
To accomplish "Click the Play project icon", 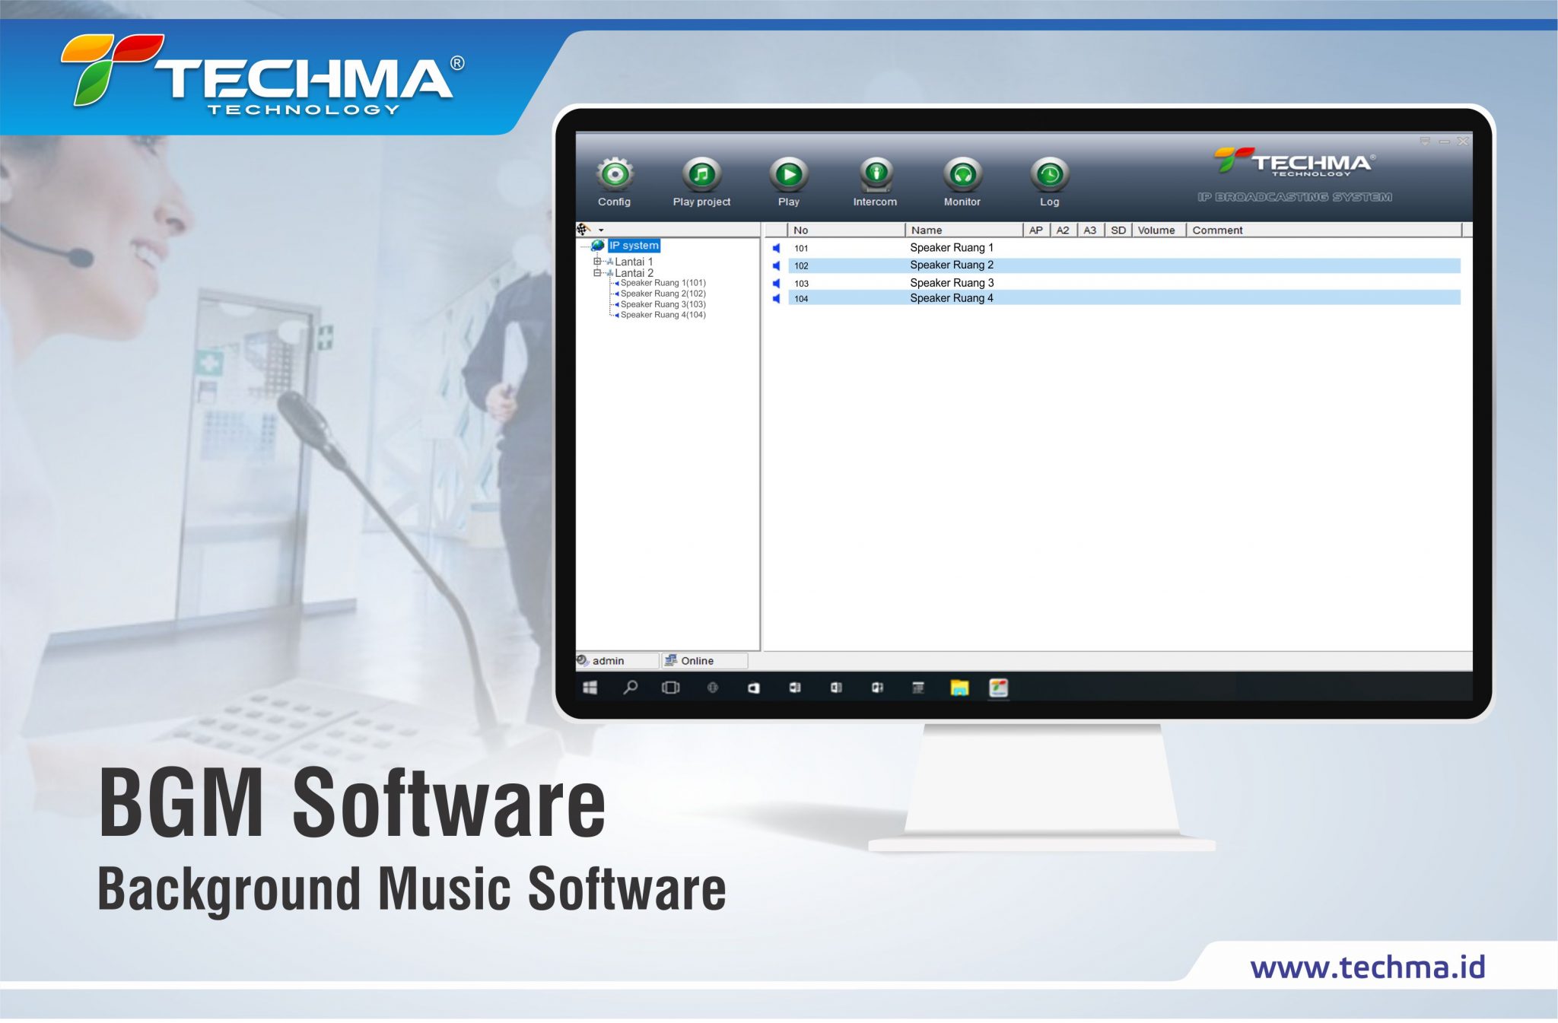I will click(701, 176).
